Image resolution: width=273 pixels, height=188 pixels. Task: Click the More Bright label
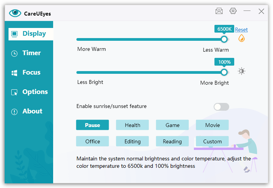[x=214, y=83]
